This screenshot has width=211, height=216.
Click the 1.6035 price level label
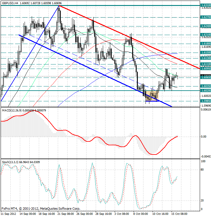[206, 86]
